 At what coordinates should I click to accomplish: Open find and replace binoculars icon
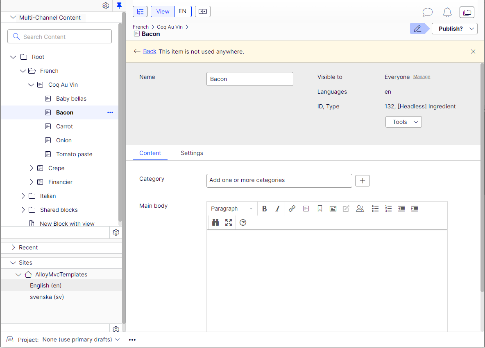(x=215, y=222)
